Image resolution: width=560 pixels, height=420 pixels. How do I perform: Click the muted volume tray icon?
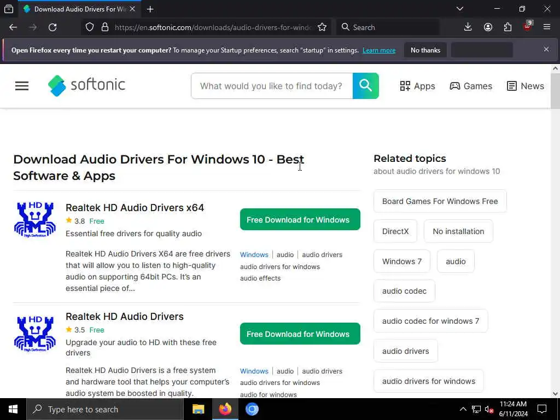[489, 409]
